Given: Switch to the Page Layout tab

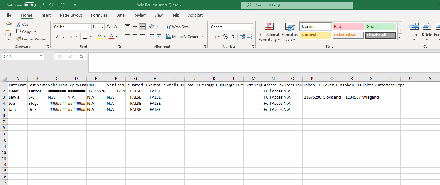Looking at the screenshot, I should (x=71, y=15).
